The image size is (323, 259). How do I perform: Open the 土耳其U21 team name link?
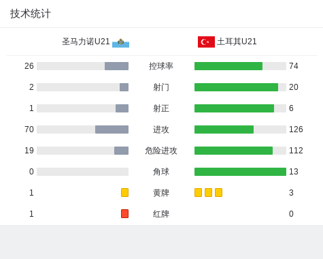coord(237,42)
